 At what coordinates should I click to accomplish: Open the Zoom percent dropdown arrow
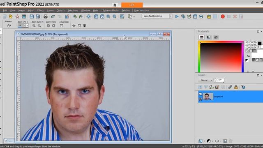(27, 25)
